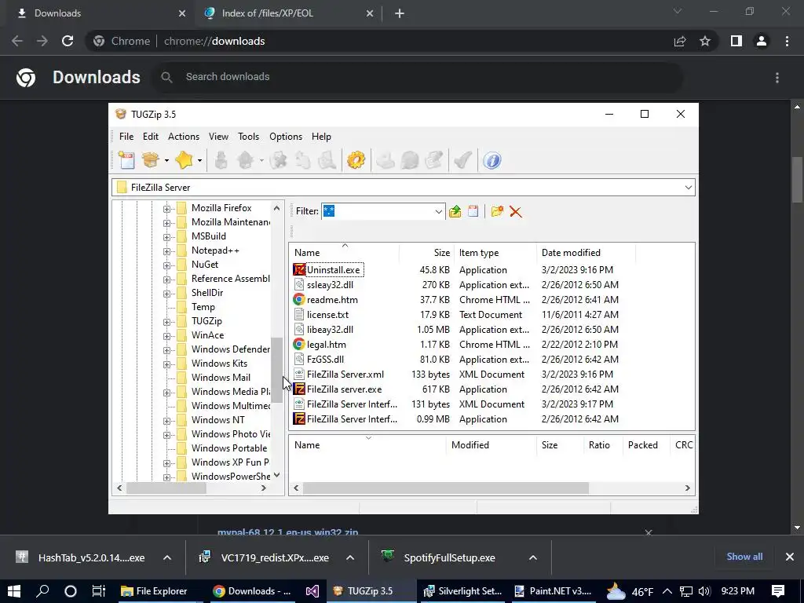Sort archive pane by Ratio column
The image size is (804, 603).
(x=602, y=444)
